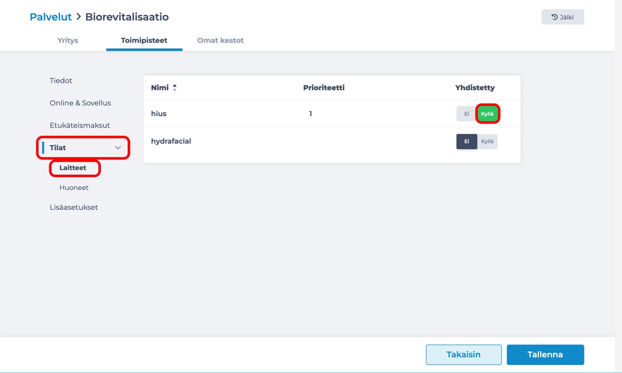
Task: Go to Palvelut breadcrumb link
Action: 50,17
